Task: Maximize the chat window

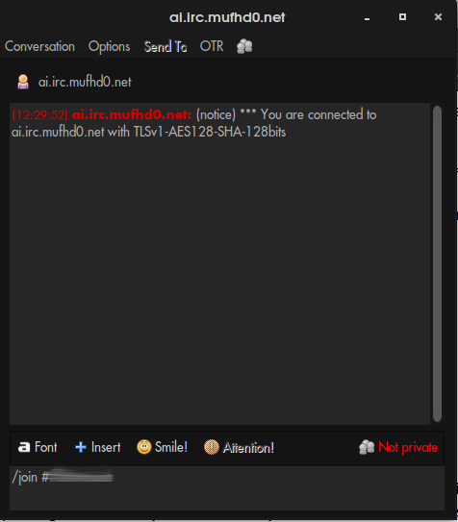Action: pyautogui.click(x=402, y=17)
